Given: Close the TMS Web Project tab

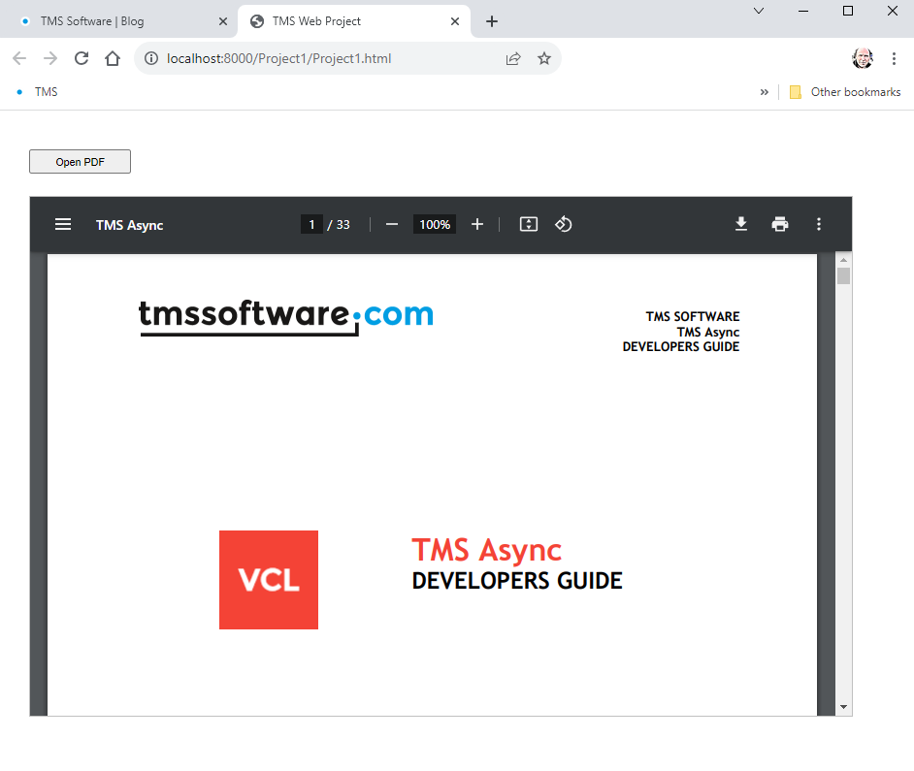Looking at the screenshot, I should coord(455,21).
